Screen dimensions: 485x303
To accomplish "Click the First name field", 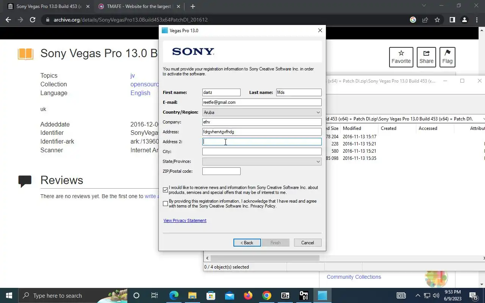I will click(x=221, y=92).
